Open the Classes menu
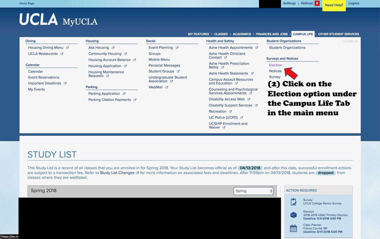380x239 pixels. pyautogui.click(x=221, y=34)
